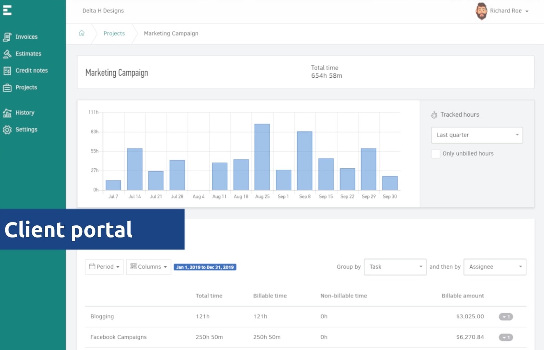Click the Marketing Campaign page title
Viewport: 544px width, 350px height.
point(117,73)
